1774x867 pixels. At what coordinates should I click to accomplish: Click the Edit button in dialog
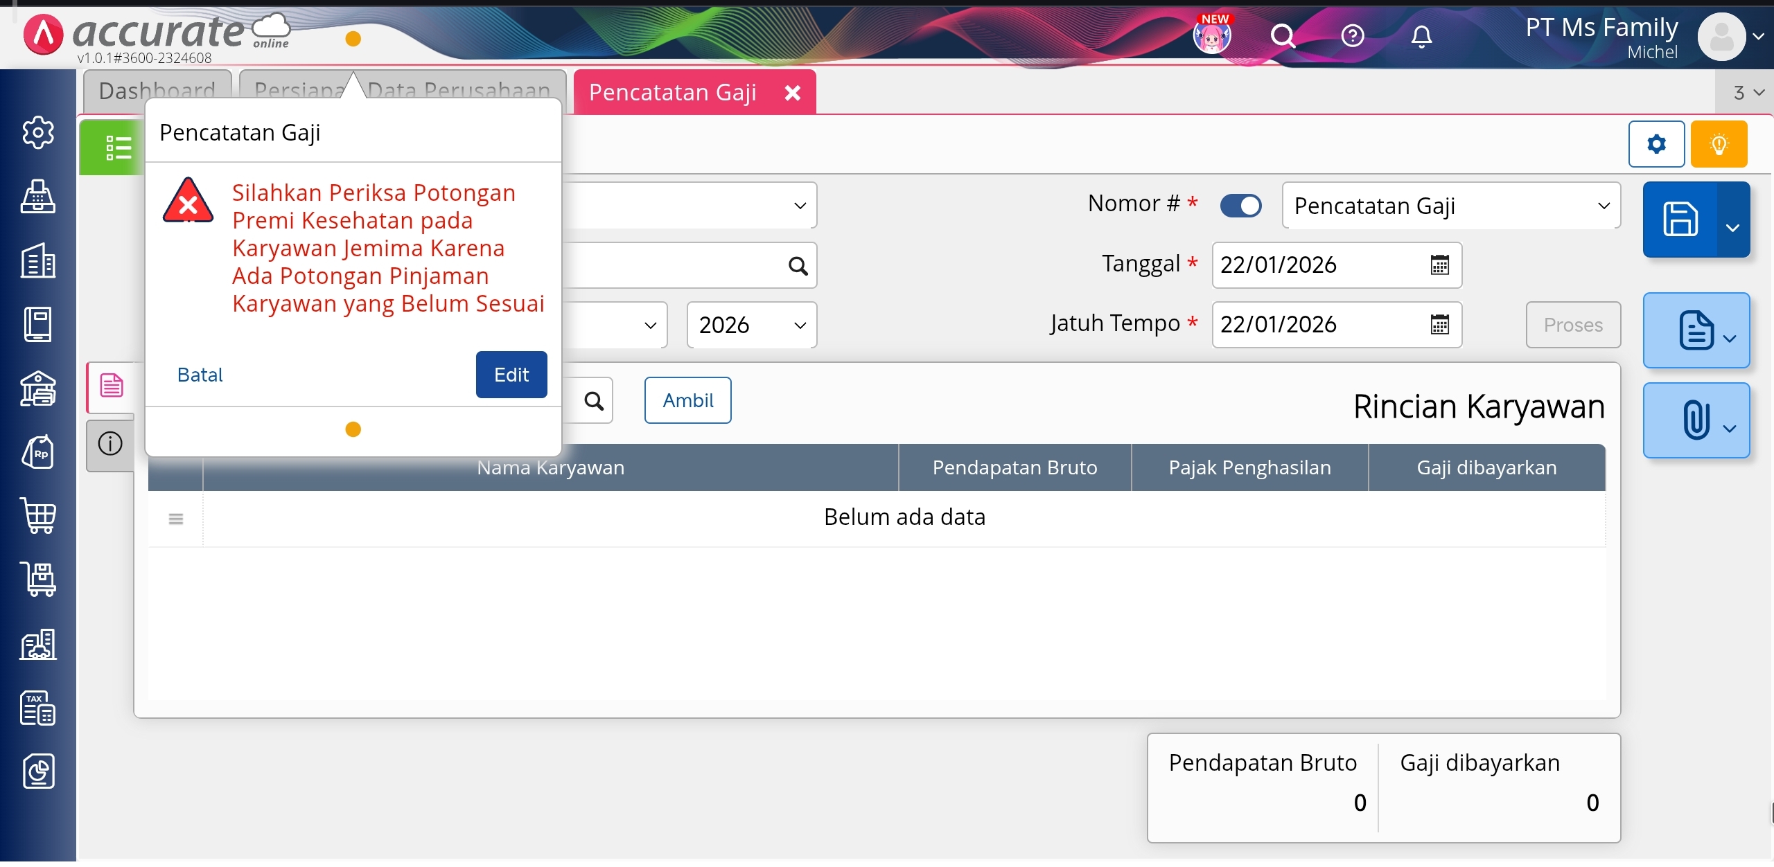511,375
